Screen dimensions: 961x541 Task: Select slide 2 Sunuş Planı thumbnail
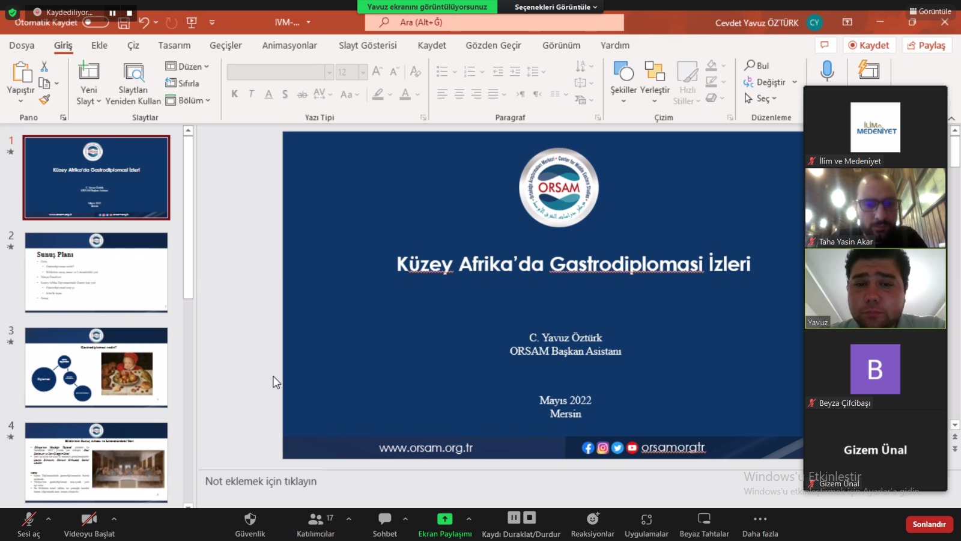tap(96, 272)
